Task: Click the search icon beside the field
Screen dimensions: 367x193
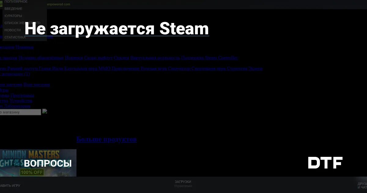Action: pyautogui.click(x=45, y=112)
